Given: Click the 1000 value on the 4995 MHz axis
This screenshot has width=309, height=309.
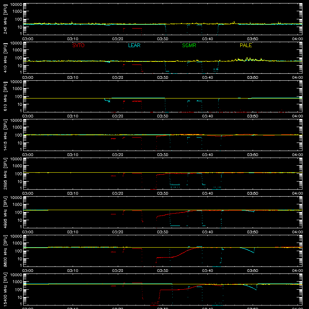Looking at the screenshot, I should coord(17,205).
